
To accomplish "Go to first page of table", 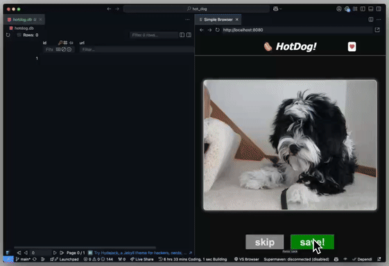I will [x=19, y=253].
